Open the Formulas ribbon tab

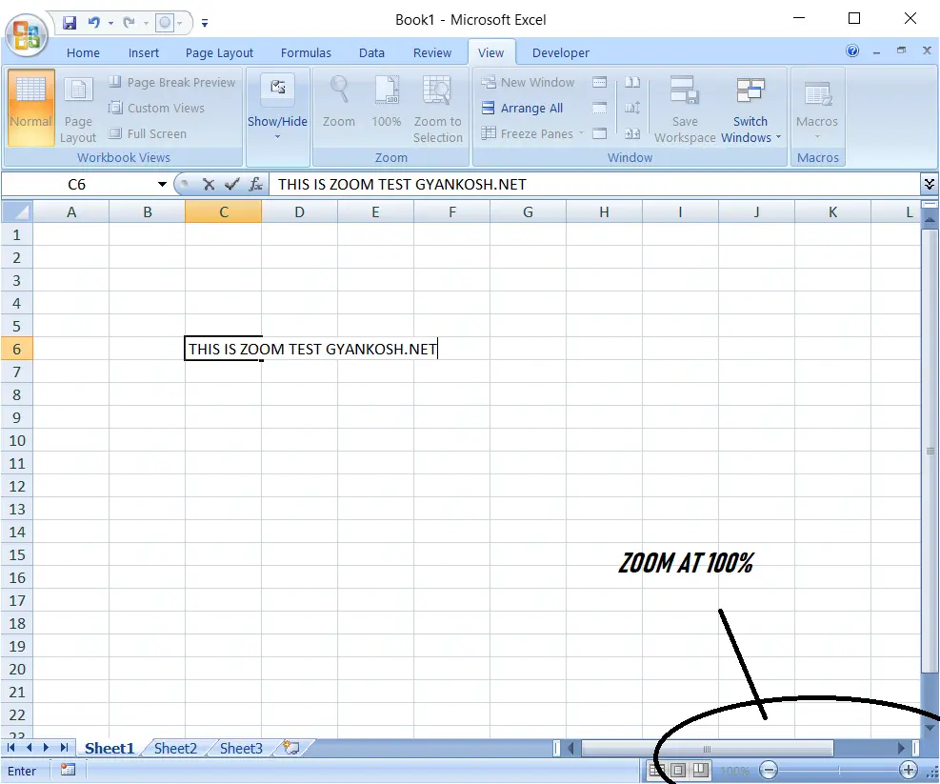click(306, 52)
